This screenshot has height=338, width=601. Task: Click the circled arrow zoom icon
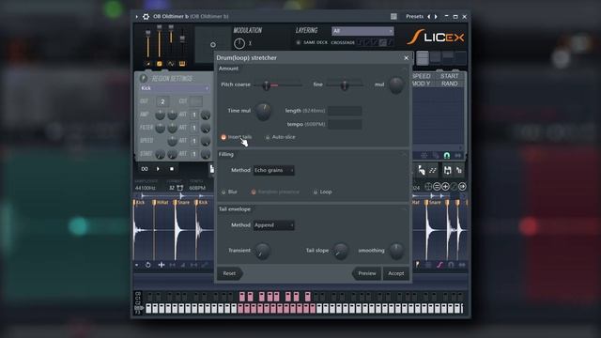click(x=462, y=187)
